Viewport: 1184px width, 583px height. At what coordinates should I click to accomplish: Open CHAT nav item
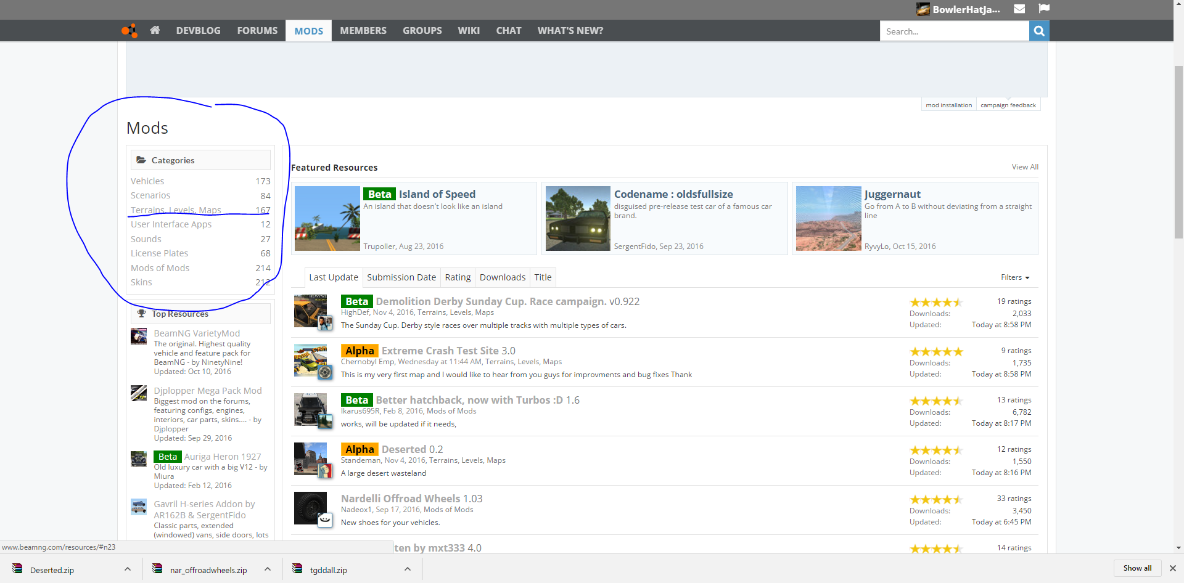click(509, 31)
